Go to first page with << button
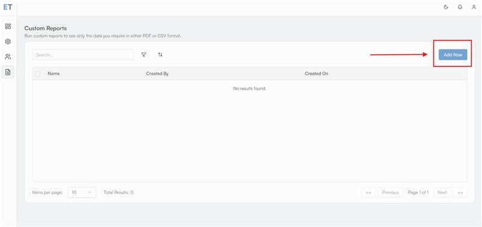The width and height of the screenshot is (482, 227). [368, 192]
